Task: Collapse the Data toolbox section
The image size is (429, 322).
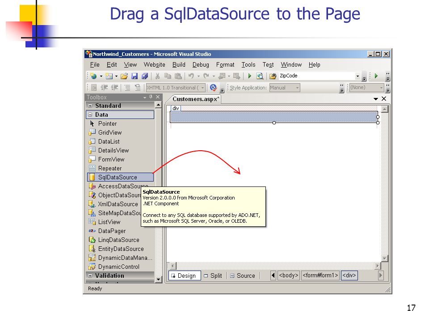Action: pyautogui.click(x=90, y=115)
